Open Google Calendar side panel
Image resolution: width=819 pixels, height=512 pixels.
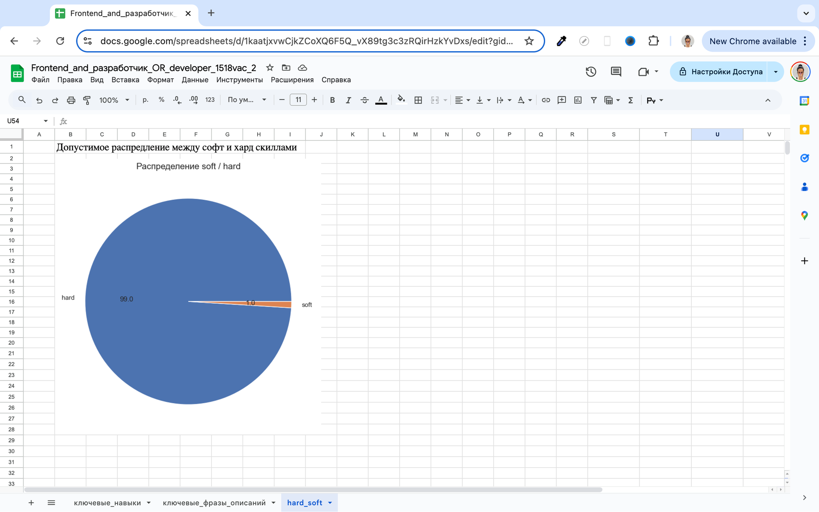(x=804, y=101)
